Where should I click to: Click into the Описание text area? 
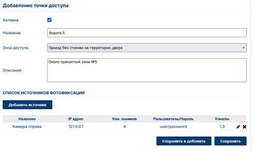tap(147, 70)
